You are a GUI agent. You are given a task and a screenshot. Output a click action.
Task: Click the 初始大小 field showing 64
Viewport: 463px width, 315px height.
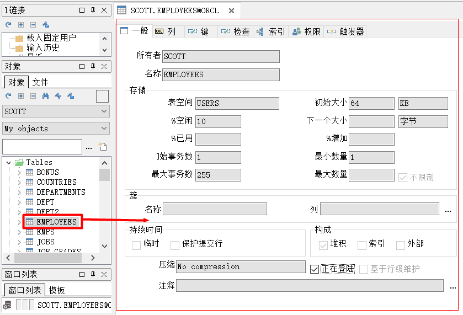tap(371, 103)
